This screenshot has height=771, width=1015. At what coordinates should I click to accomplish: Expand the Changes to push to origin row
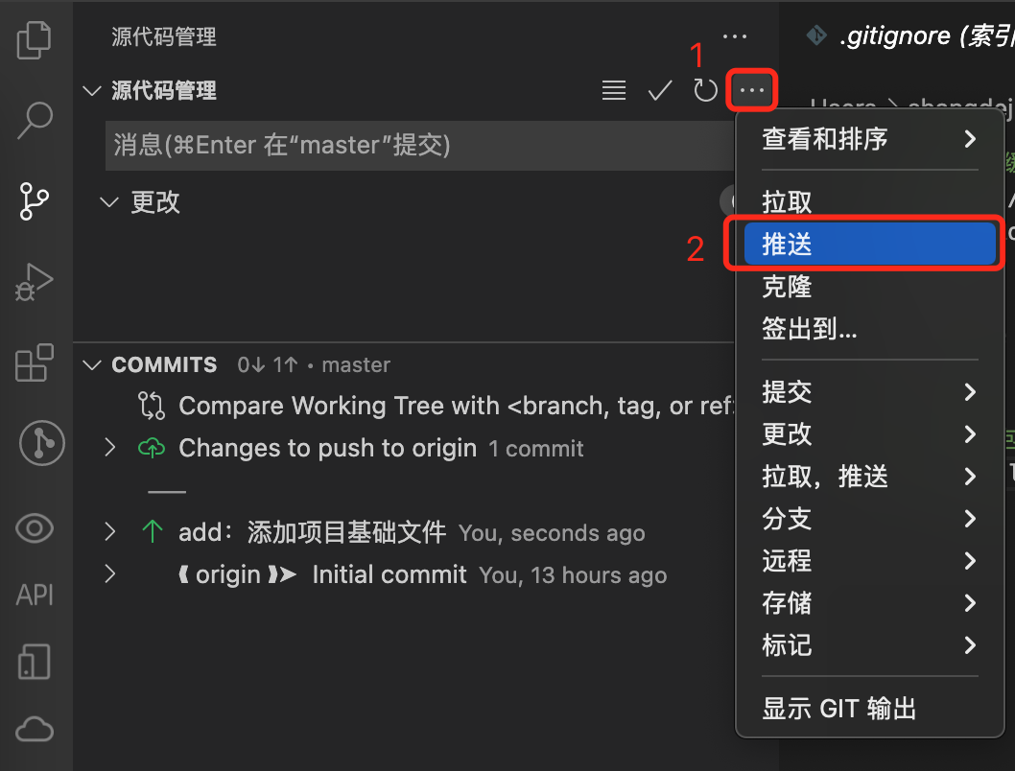click(x=110, y=448)
